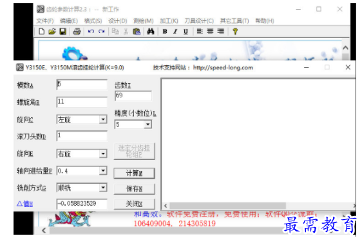Screen dimensions: 362x245
Task: Expand the 铣削方式 dropdown showing 顺铣
Action: pyautogui.click(x=103, y=188)
